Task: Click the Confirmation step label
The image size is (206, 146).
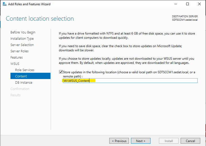Action: 20,89
